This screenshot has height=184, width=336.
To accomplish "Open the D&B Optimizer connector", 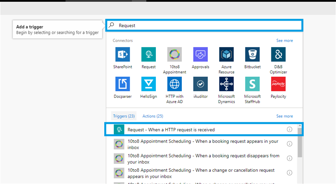I will [x=278, y=55].
